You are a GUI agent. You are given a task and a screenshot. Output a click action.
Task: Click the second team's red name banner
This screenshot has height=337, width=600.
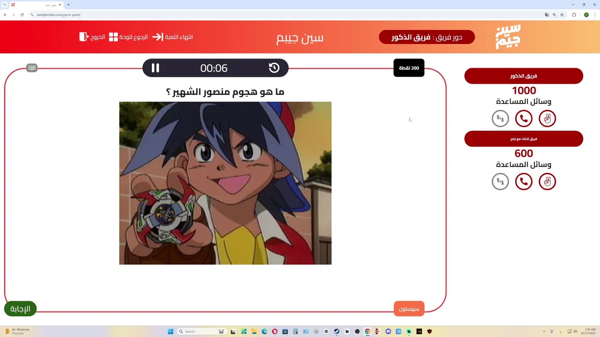[x=524, y=139]
